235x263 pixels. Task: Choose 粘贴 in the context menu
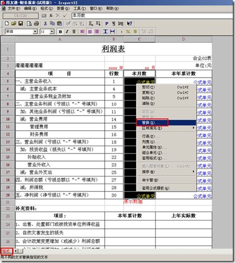(x=166, y=98)
